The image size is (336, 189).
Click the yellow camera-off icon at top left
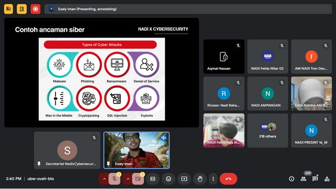(8, 9)
